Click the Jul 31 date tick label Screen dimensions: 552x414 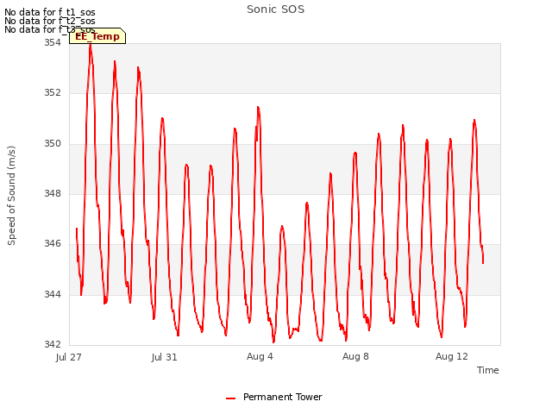165,357
